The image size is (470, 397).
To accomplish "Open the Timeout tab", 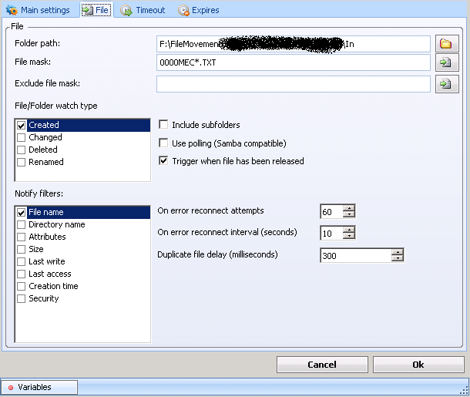I will point(143,10).
